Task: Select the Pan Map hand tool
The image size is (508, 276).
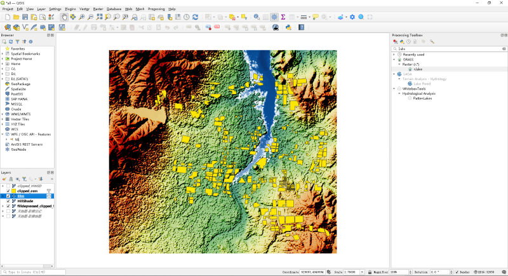Action: (x=64, y=17)
